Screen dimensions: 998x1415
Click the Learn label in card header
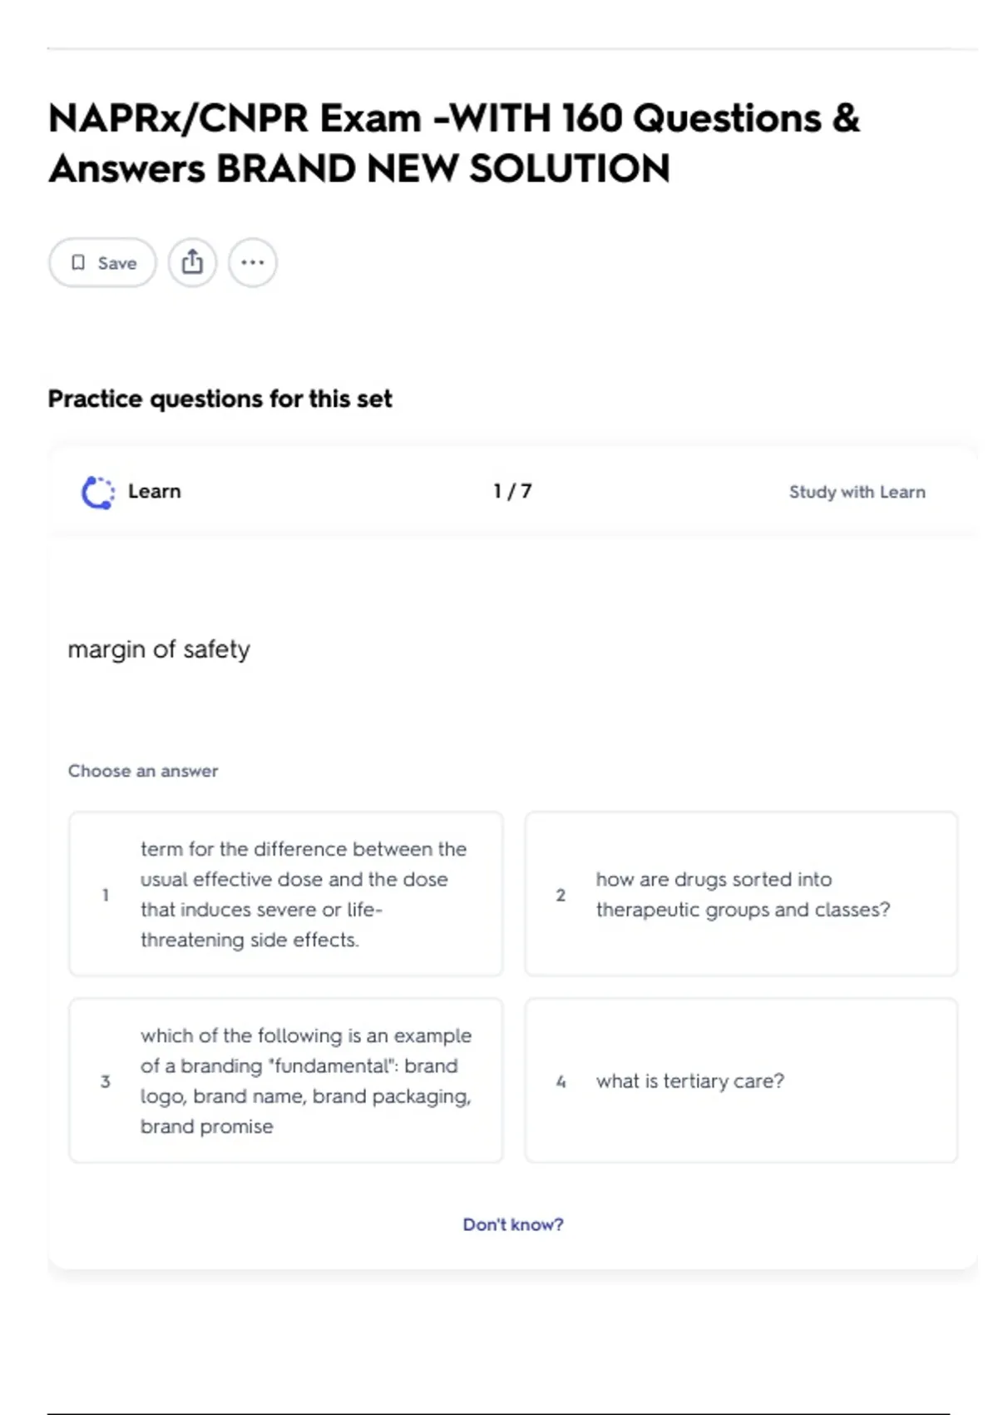click(x=155, y=491)
